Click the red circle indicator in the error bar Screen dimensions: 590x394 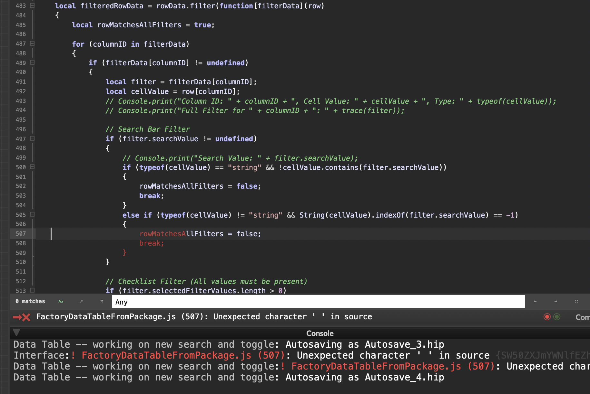tap(547, 317)
